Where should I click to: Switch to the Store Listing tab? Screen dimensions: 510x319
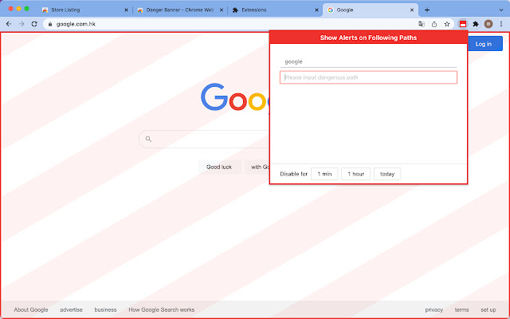tap(85, 10)
